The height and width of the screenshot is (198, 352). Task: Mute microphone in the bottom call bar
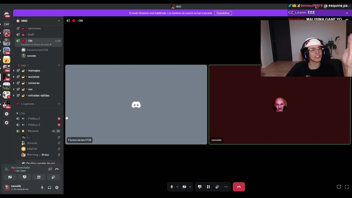(172, 187)
